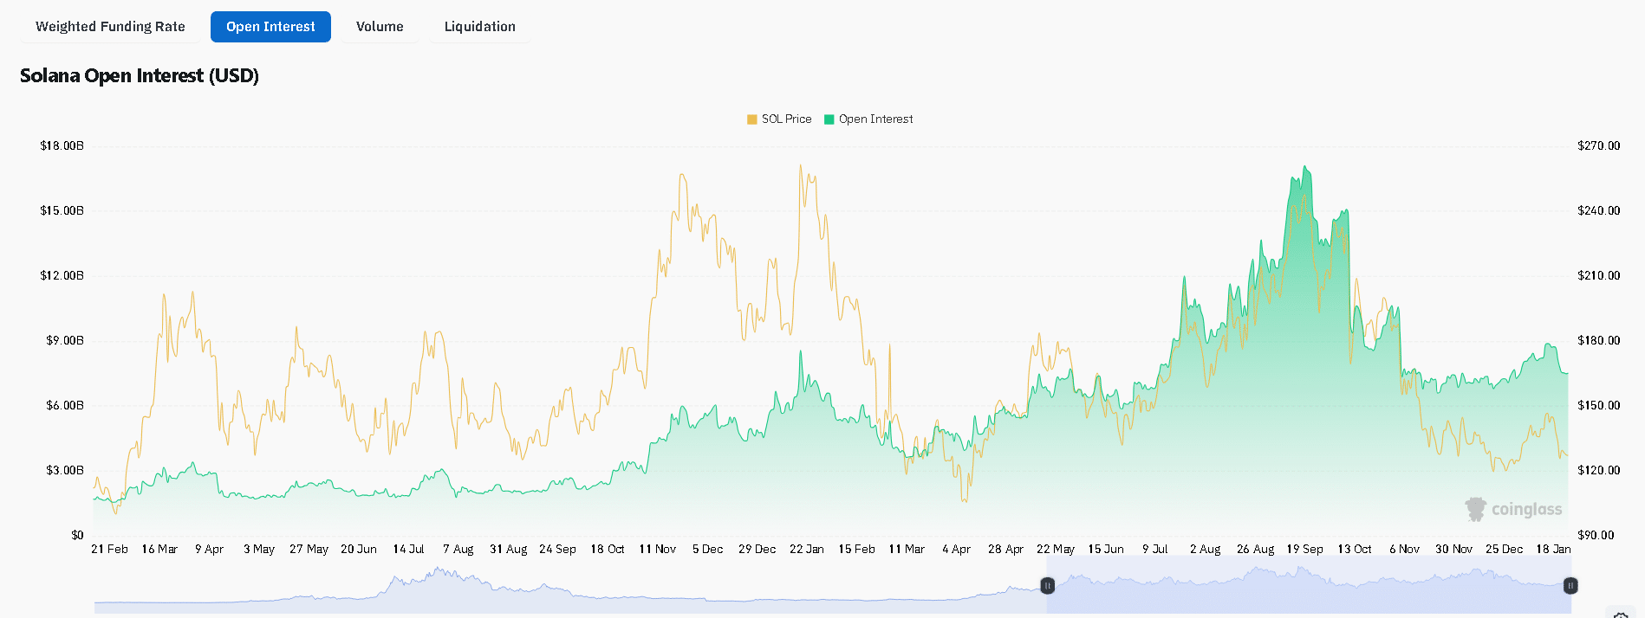Select the 22 Jan date on x-axis
This screenshot has height=618, width=1645.
[x=806, y=550]
